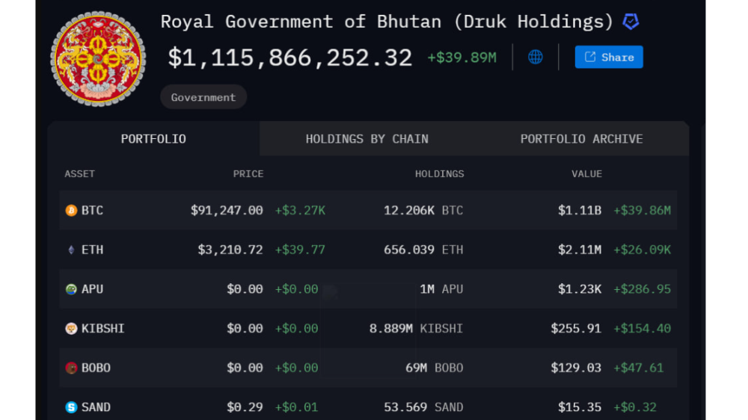This screenshot has height=420, width=748.
Task: Click the KIBSHI token icon
Action: 71,329
